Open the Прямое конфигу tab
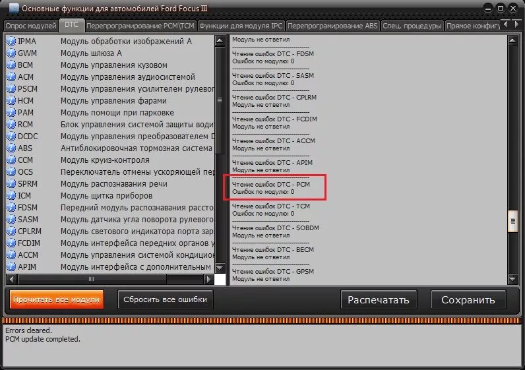The width and height of the screenshot is (525, 370). (x=473, y=26)
